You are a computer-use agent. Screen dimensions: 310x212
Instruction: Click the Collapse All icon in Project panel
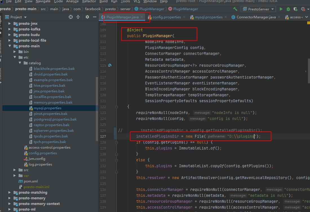click(x=78, y=17)
